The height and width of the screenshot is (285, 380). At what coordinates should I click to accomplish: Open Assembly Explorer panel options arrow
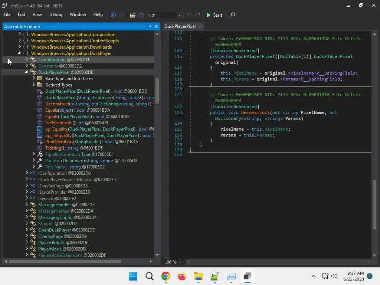150,26
